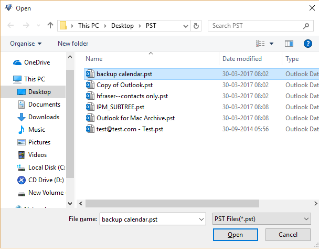Open the PST Files(*.pst) type dropdown
The image size is (319, 251).
click(262, 219)
